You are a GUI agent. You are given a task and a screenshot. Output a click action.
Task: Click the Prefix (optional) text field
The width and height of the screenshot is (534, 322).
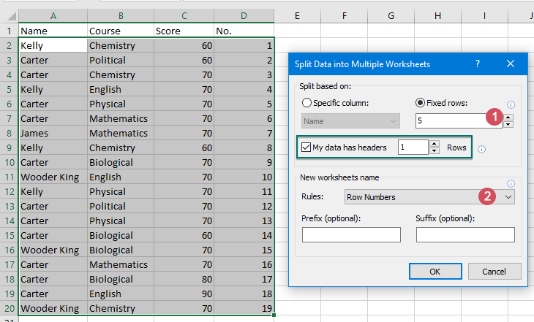tap(351, 234)
